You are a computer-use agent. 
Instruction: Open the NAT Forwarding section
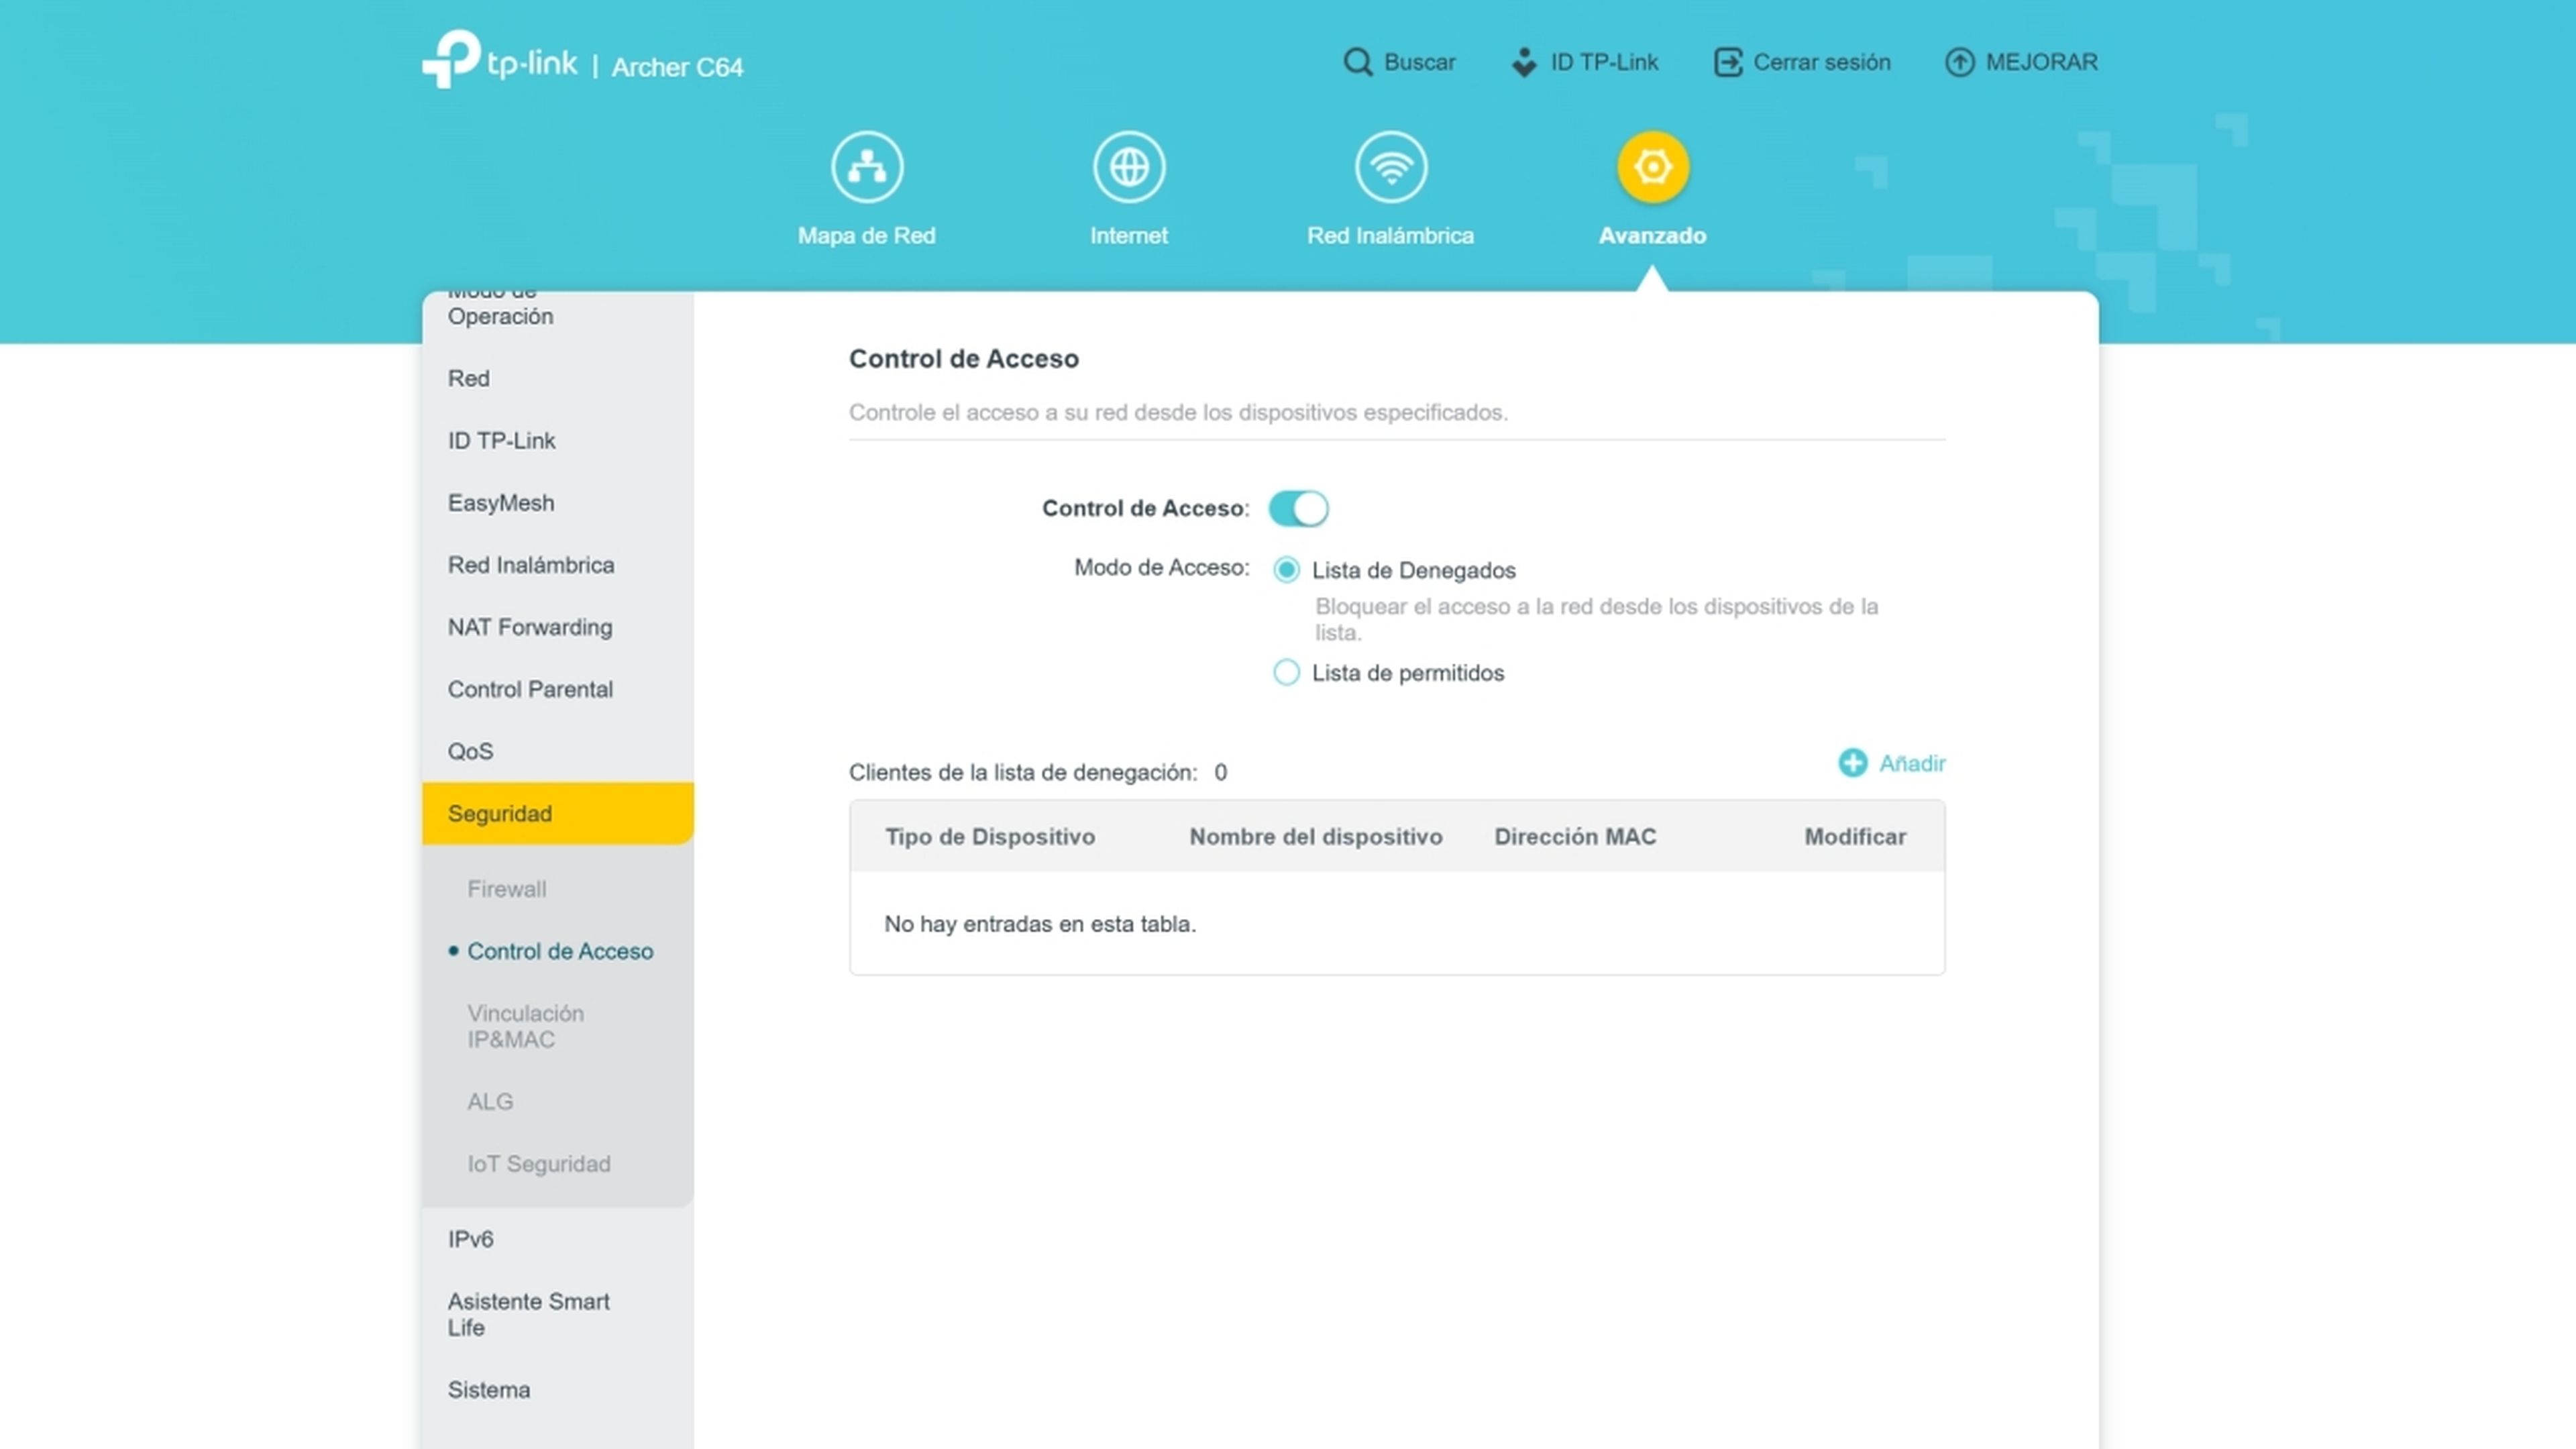coord(530,627)
